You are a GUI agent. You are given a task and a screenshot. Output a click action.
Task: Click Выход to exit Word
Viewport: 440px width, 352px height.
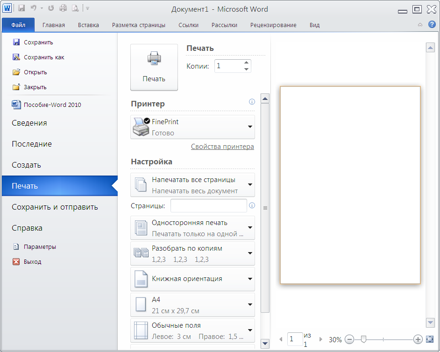coord(27,262)
